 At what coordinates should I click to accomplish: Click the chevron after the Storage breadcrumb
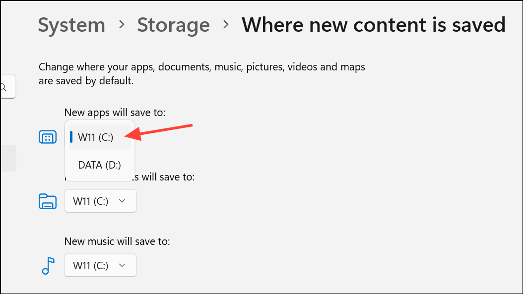tap(226, 24)
